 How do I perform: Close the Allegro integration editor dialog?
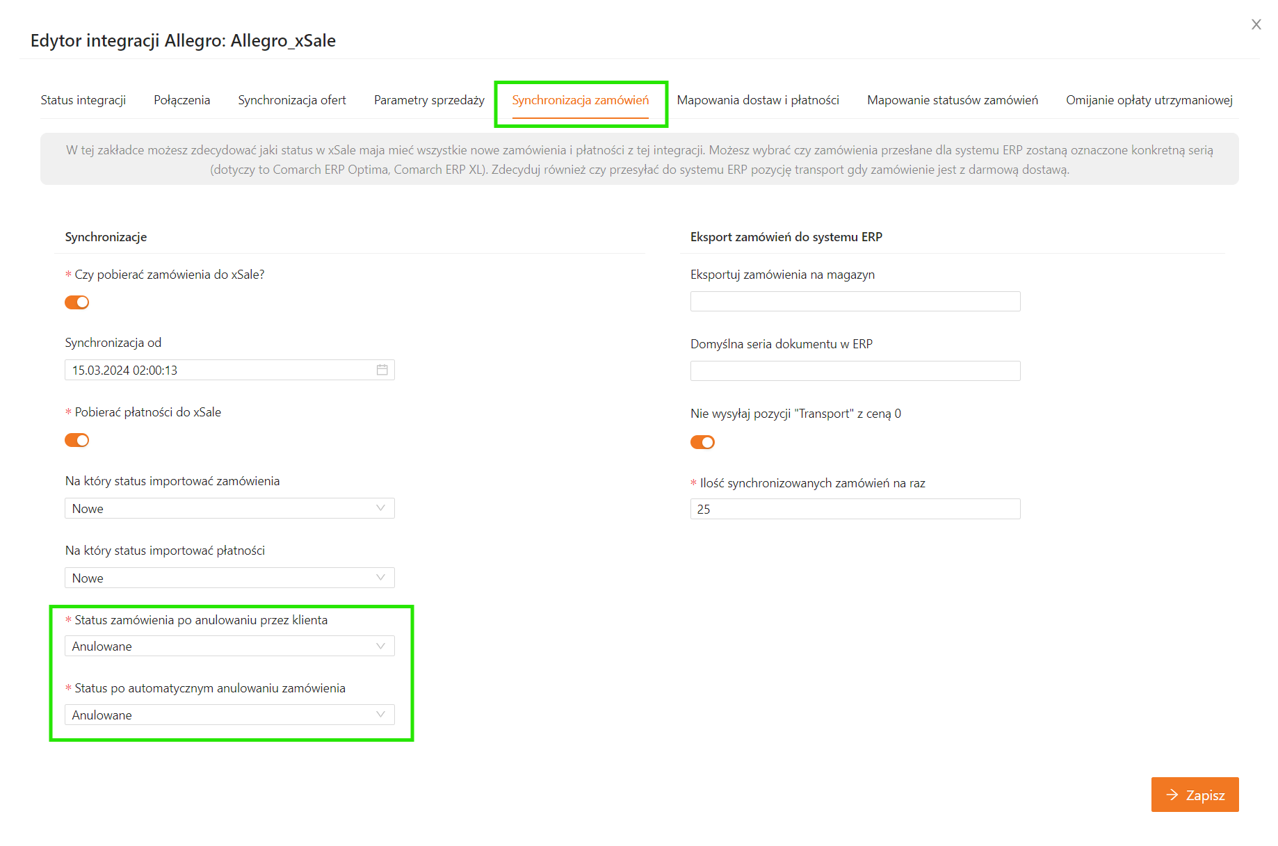(1256, 25)
